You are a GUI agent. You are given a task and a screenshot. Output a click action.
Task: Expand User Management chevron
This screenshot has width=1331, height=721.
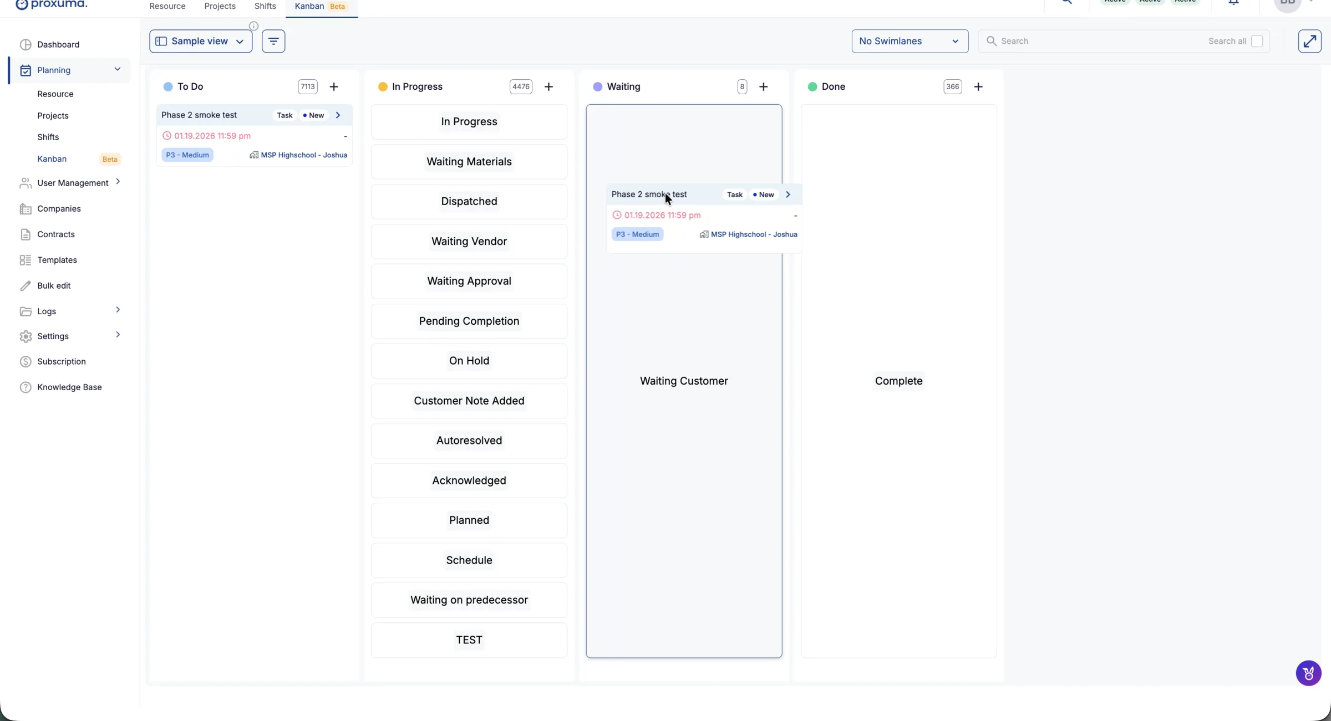pos(118,182)
